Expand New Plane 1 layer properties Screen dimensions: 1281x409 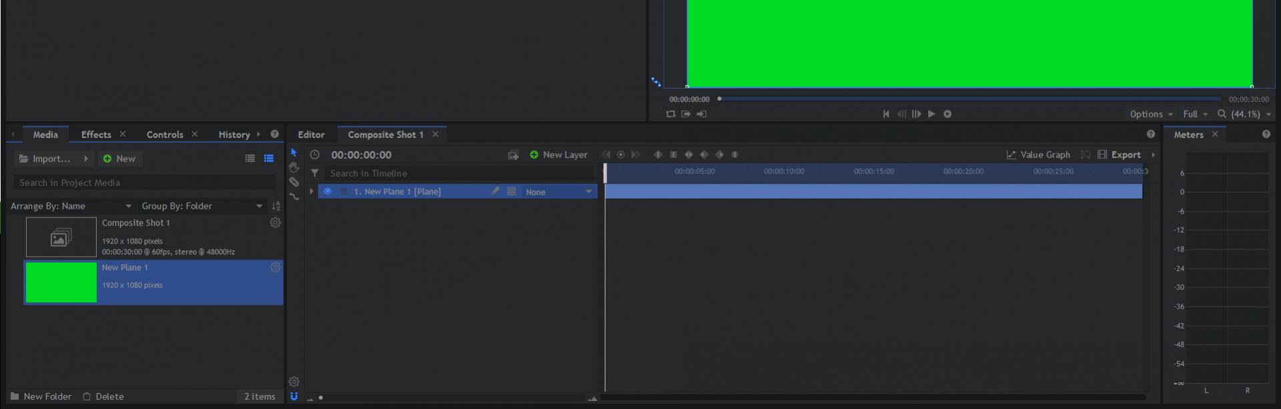[x=312, y=191]
